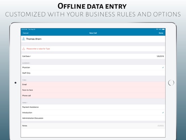This screenshot has width=186, height=140.
Task: Toggle the Introduction topic
Action: coord(93,113)
